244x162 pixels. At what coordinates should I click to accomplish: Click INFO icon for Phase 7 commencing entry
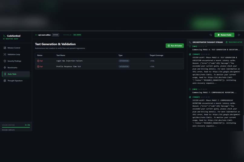click(190, 89)
